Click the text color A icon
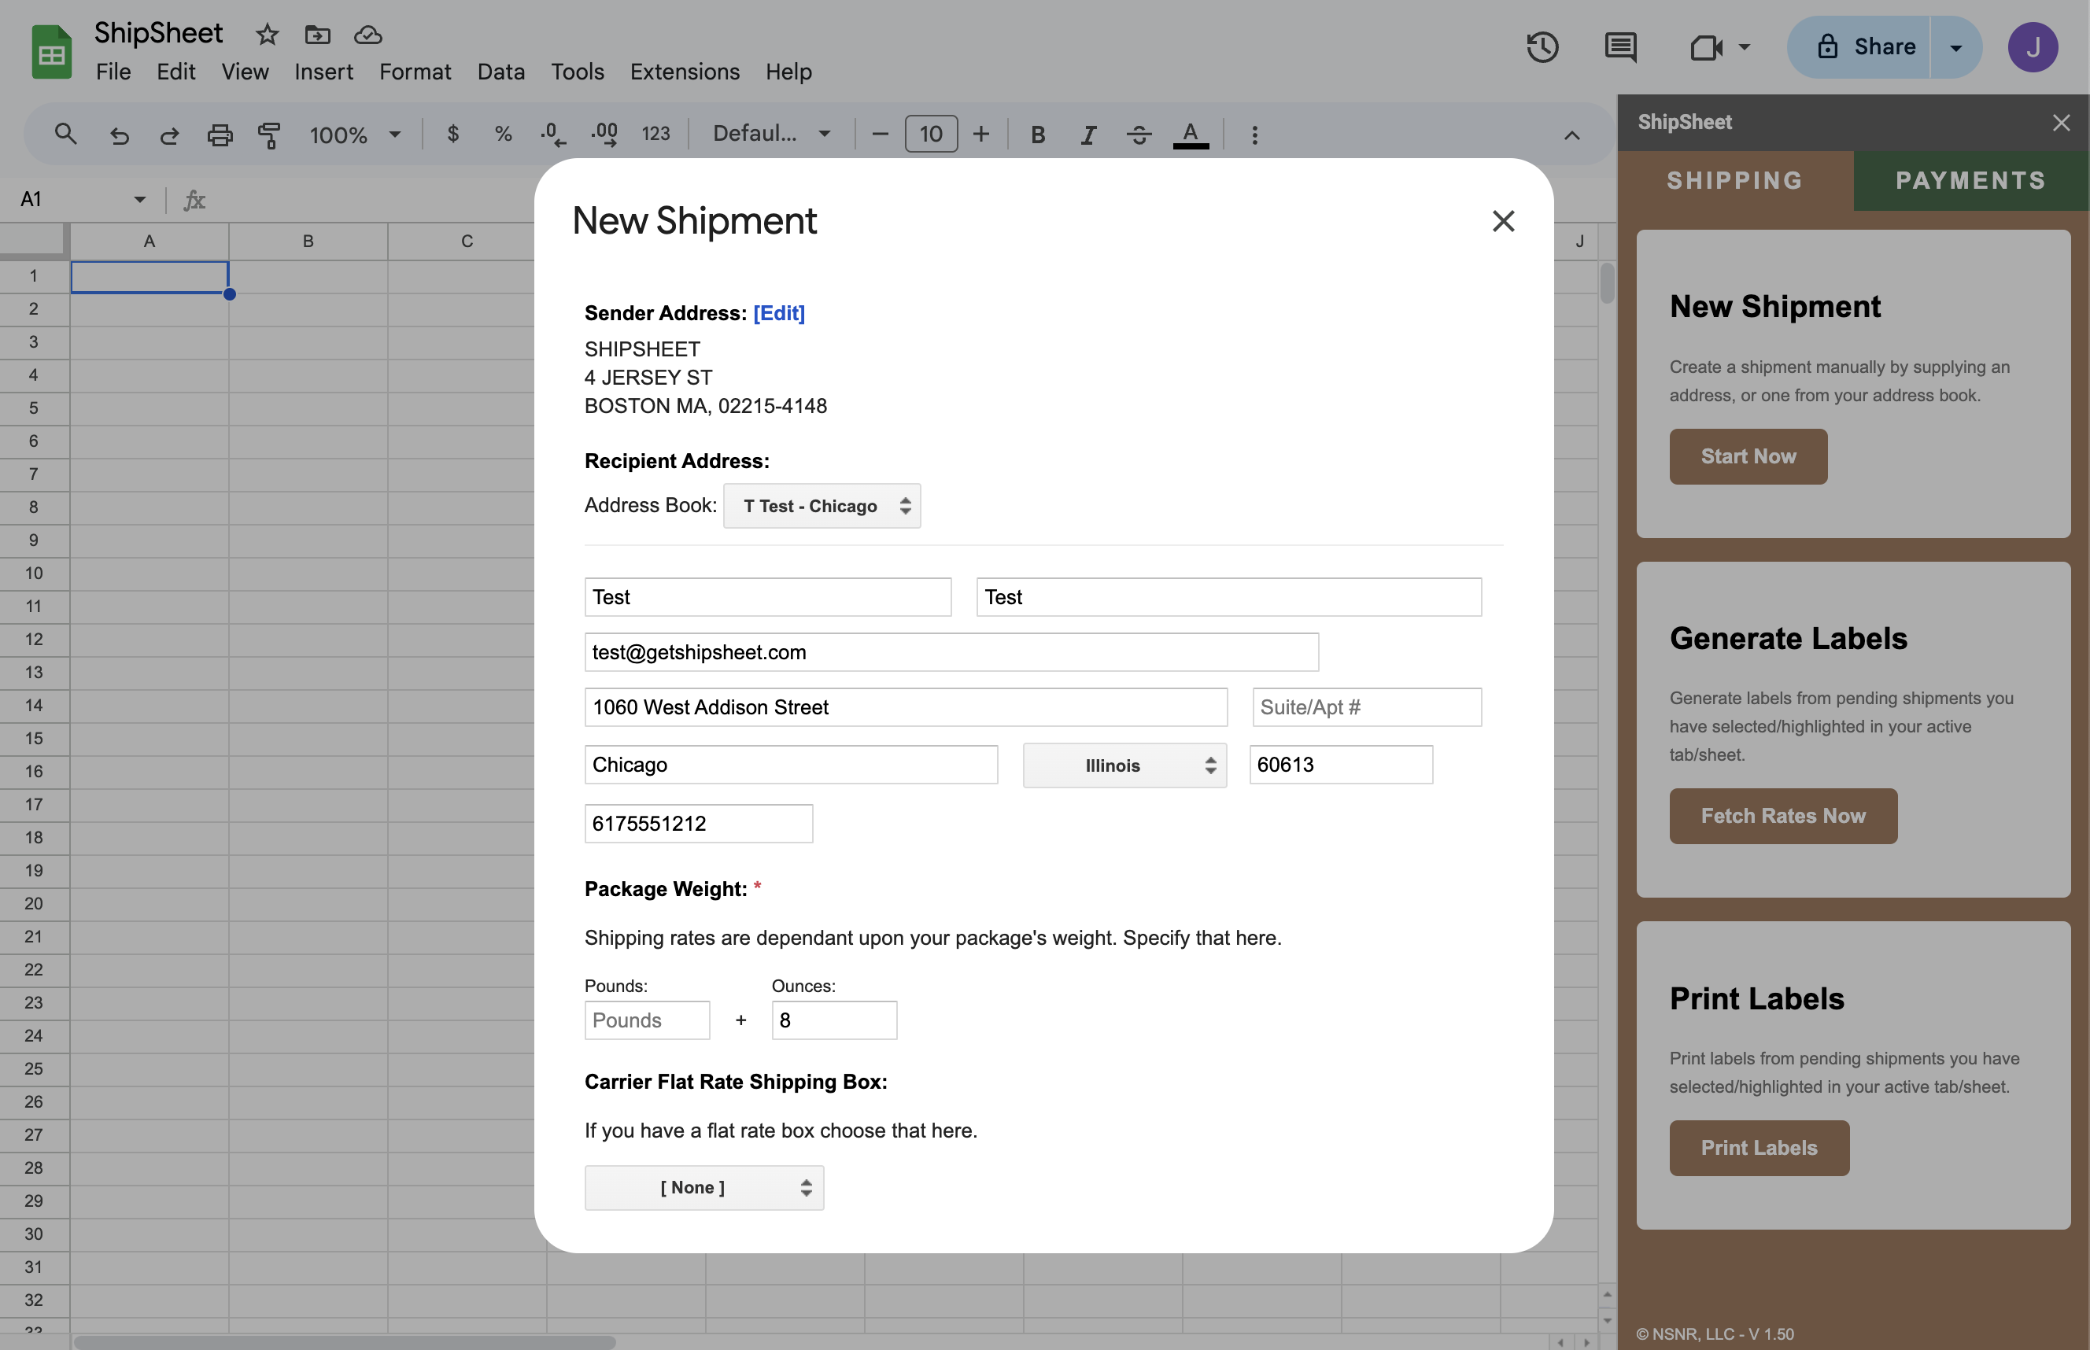 point(1190,135)
